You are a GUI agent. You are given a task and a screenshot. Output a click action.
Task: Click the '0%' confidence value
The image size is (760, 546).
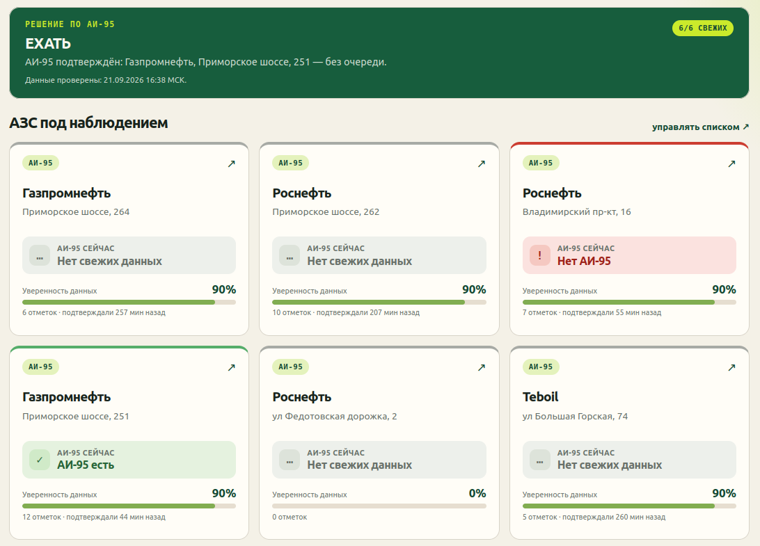coord(477,493)
